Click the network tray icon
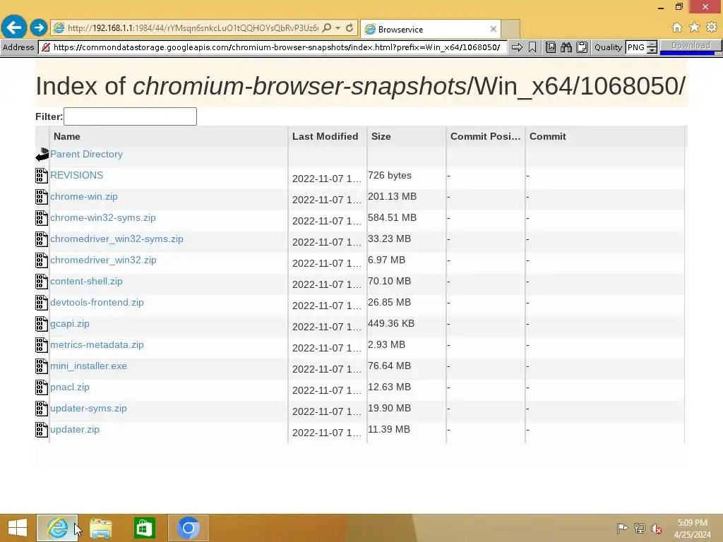Image resolution: width=723 pixels, height=542 pixels. pyautogui.click(x=640, y=528)
